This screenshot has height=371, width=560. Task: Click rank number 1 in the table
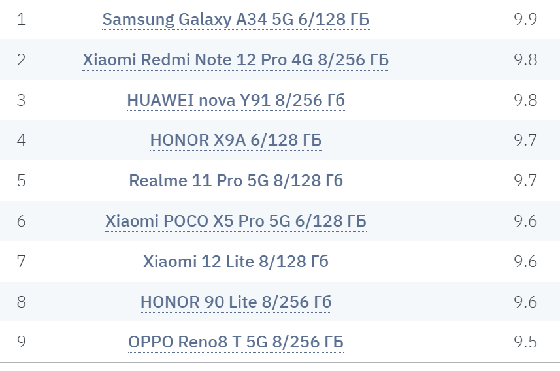[22, 20]
